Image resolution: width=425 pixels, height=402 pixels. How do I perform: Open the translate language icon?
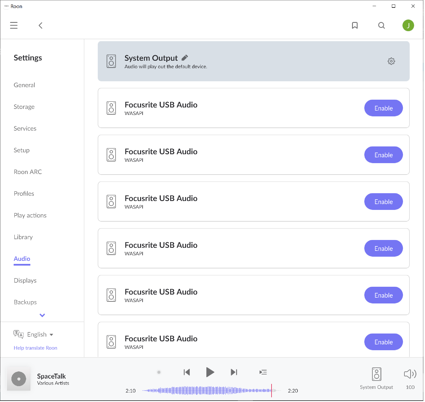pyautogui.click(x=19, y=334)
